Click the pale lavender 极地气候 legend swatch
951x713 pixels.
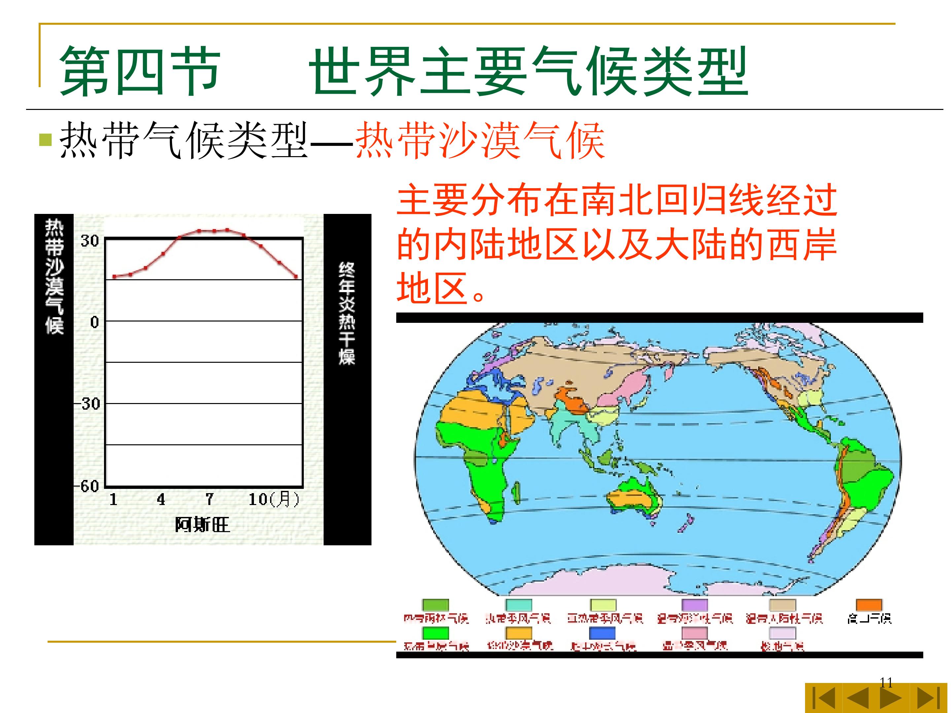(x=783, y=633)
